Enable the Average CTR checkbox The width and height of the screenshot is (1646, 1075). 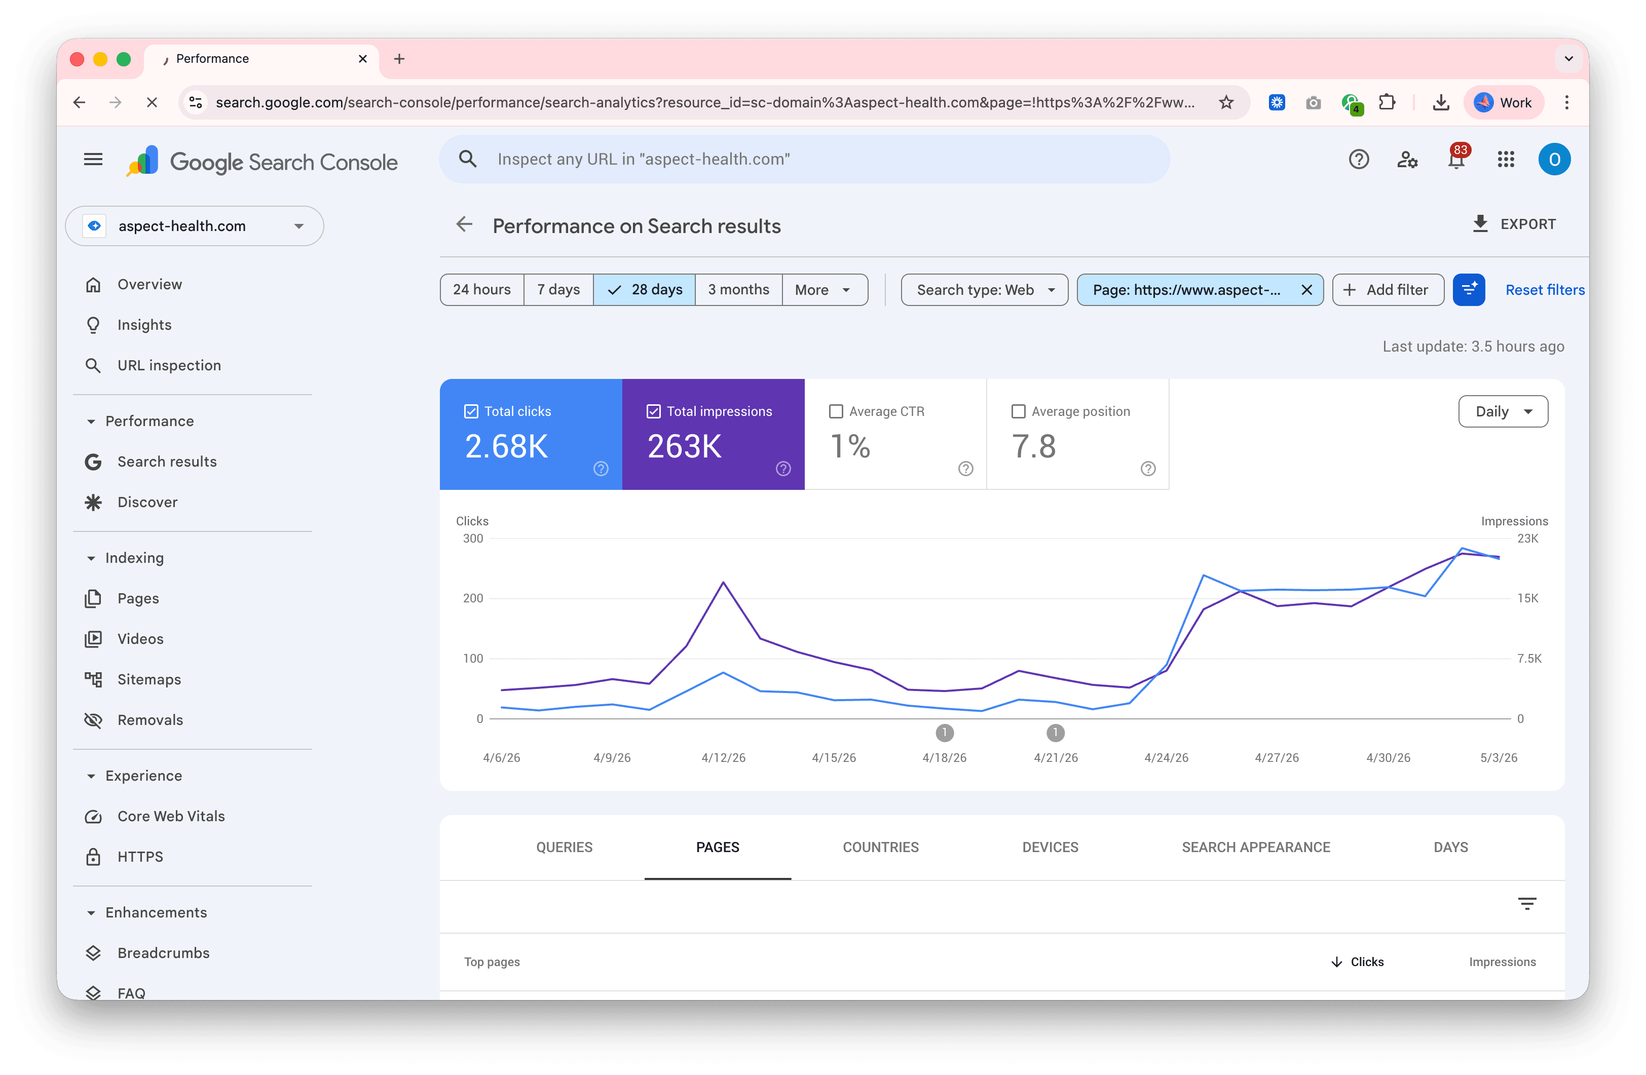coord(836,411)
